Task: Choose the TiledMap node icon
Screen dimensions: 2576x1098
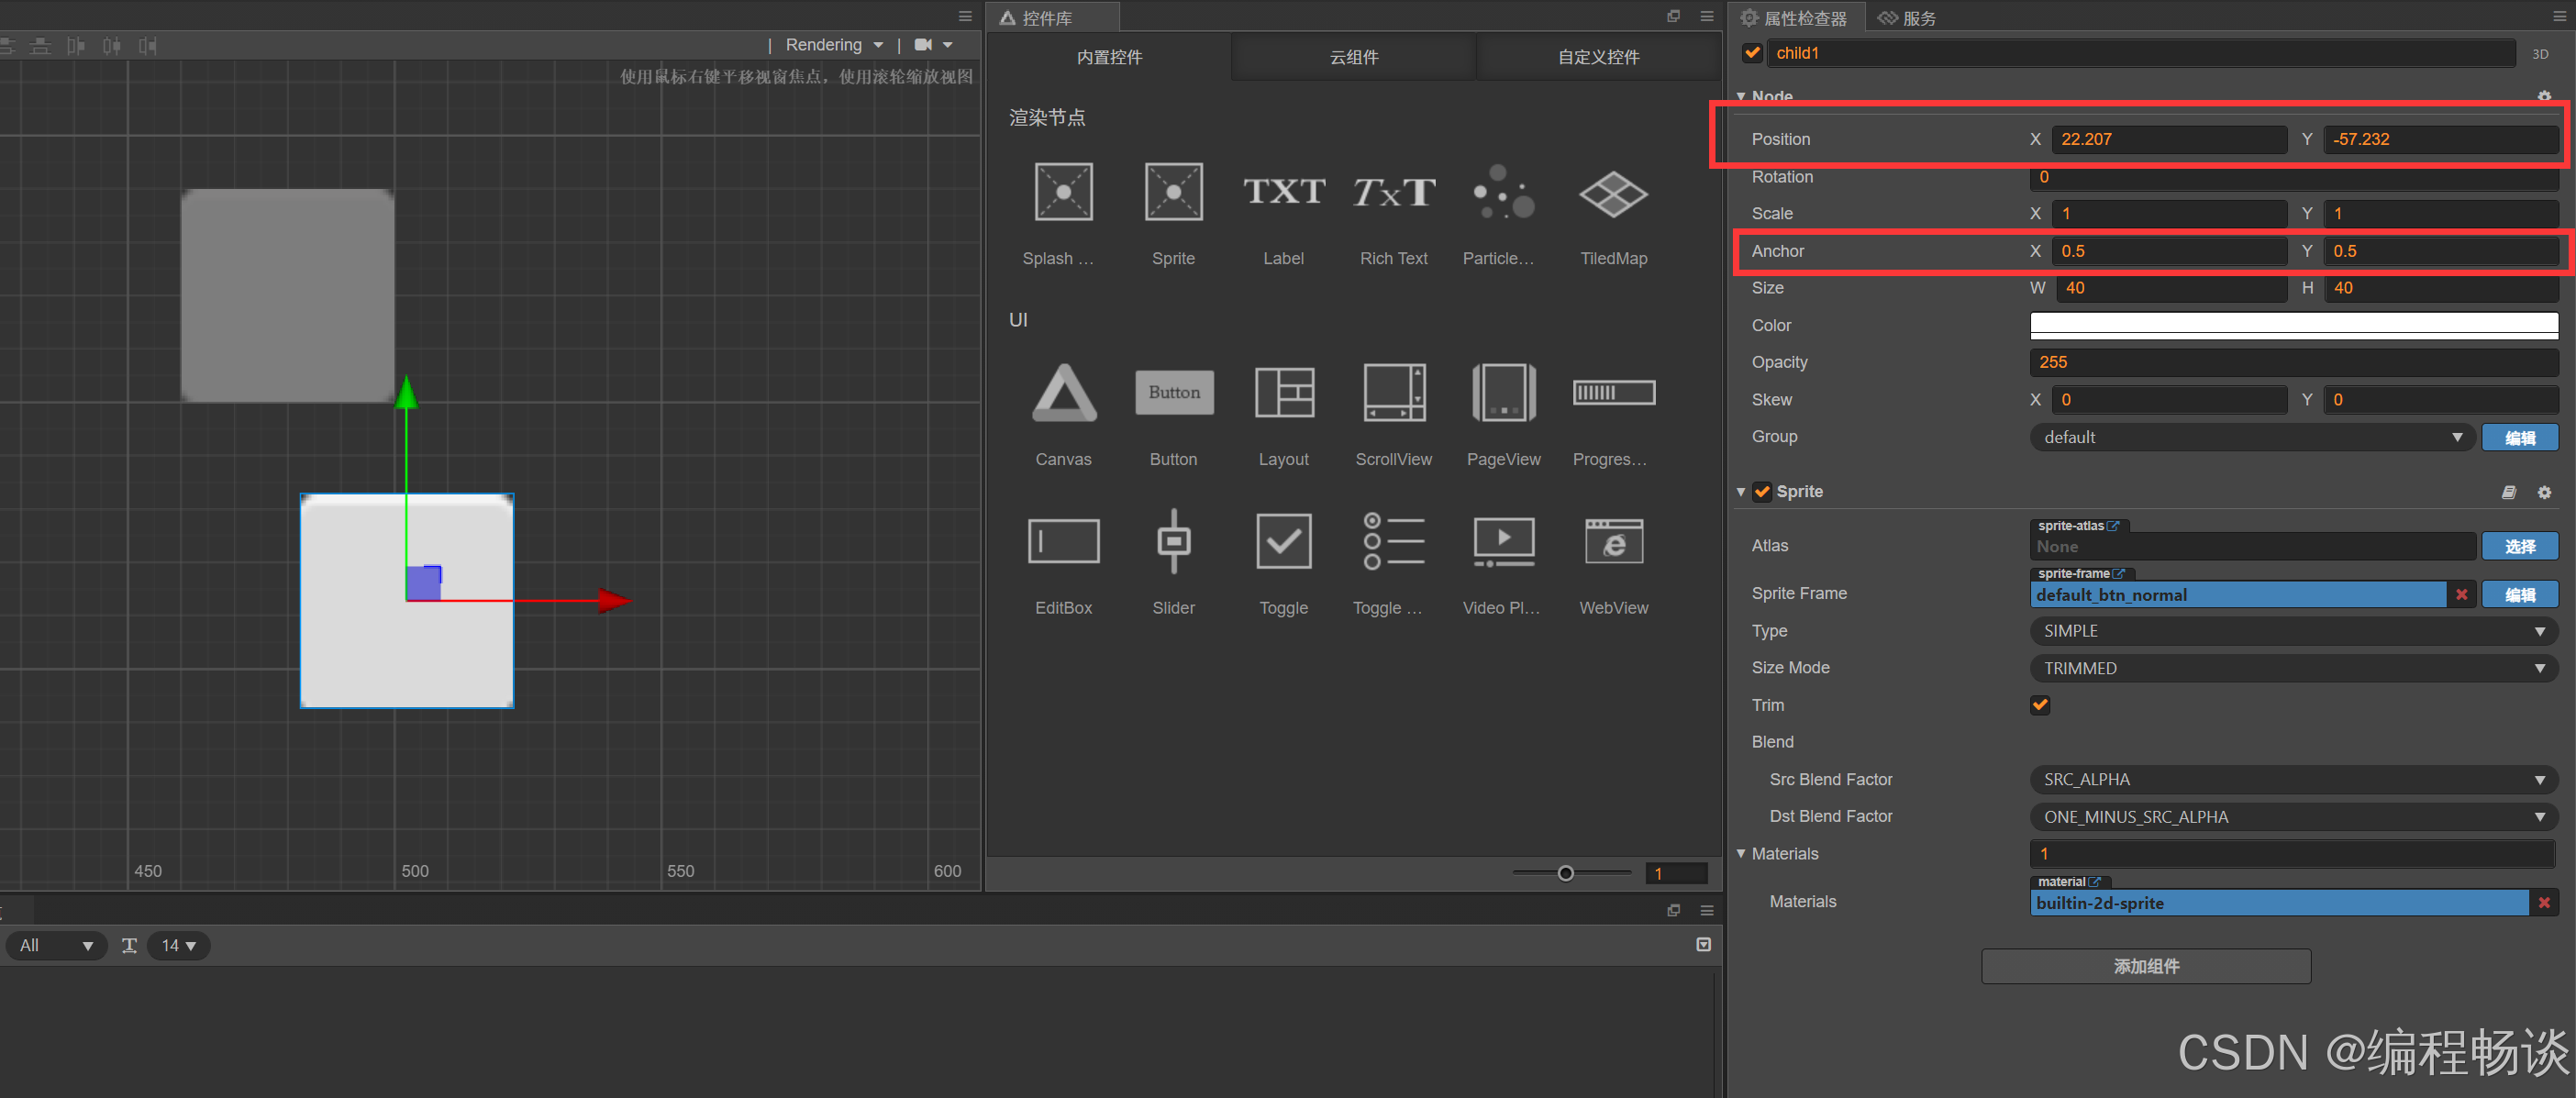Action: 1612,193
